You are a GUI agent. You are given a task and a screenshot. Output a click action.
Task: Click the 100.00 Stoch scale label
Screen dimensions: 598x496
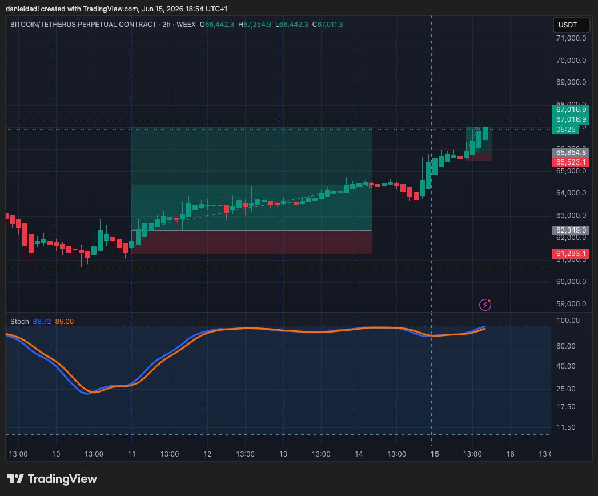coord(568,321)
